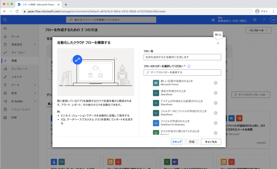Image resolution: width=277 pixels, height=169 pixels.
Task: Click the Planner trigger icon
Action: (x=156, y=132)
